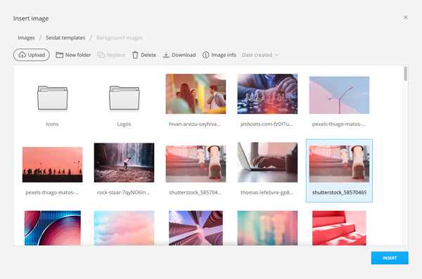
Task: Select the pexels-thiago-matos street lamp image
Action: click(x=339, y=95)
